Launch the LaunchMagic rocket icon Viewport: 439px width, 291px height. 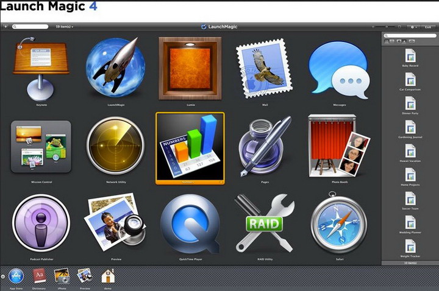click(115, 68)
